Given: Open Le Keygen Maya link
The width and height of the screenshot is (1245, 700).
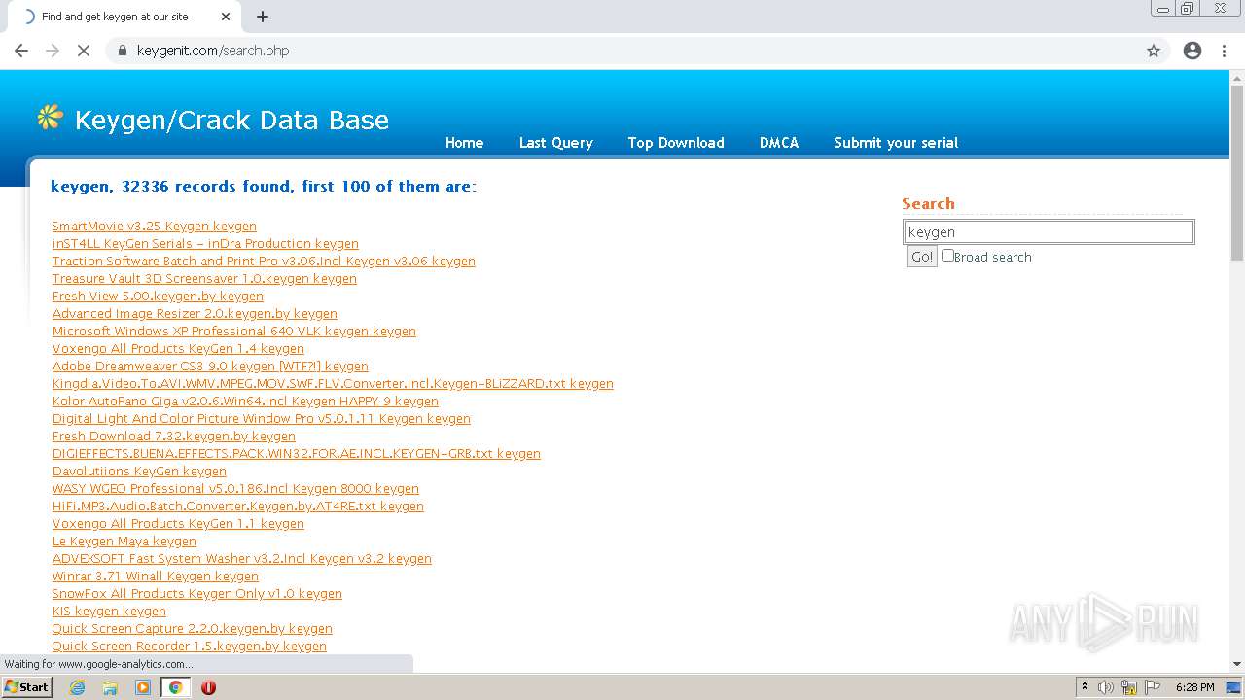Looking at the screenshot, I should click(124, 541).
